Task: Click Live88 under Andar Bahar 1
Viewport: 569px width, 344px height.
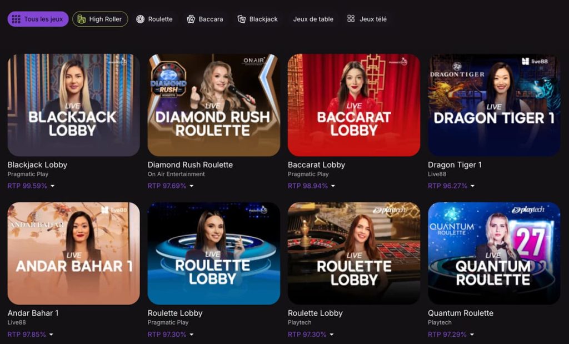Action: 17,322
